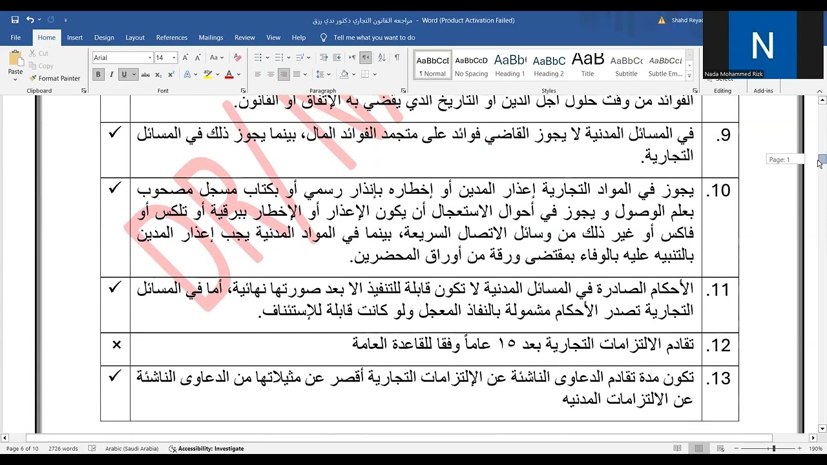This screenshot has height=465, width=827.
Task: Switch to the Layout tab
Action: point(135,37)
